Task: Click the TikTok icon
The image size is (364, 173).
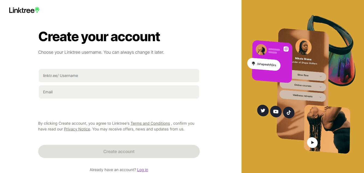Action: (289, 112)
